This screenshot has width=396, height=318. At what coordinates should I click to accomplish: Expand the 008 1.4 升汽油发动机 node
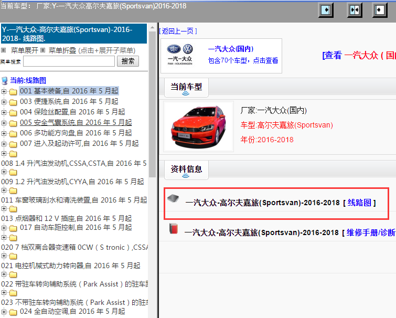coord(4,154)
